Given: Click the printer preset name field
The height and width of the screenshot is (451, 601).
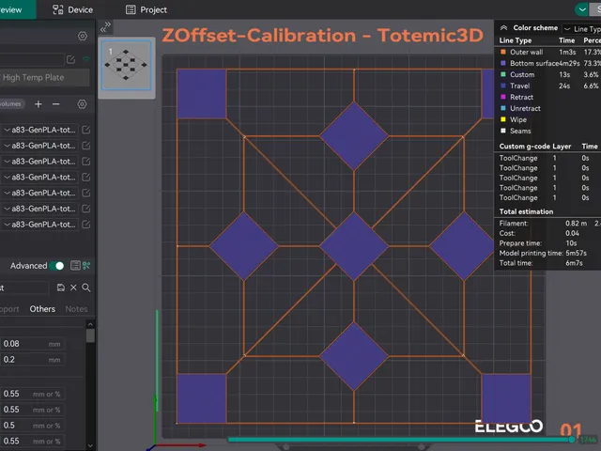Looking at the screenshot, I should (x=32, y=59).
